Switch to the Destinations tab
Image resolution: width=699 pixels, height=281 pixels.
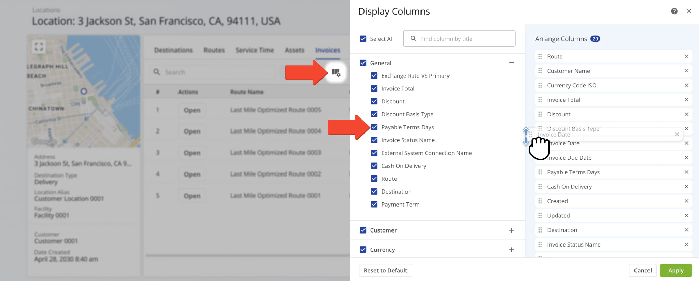coord(173,50)
